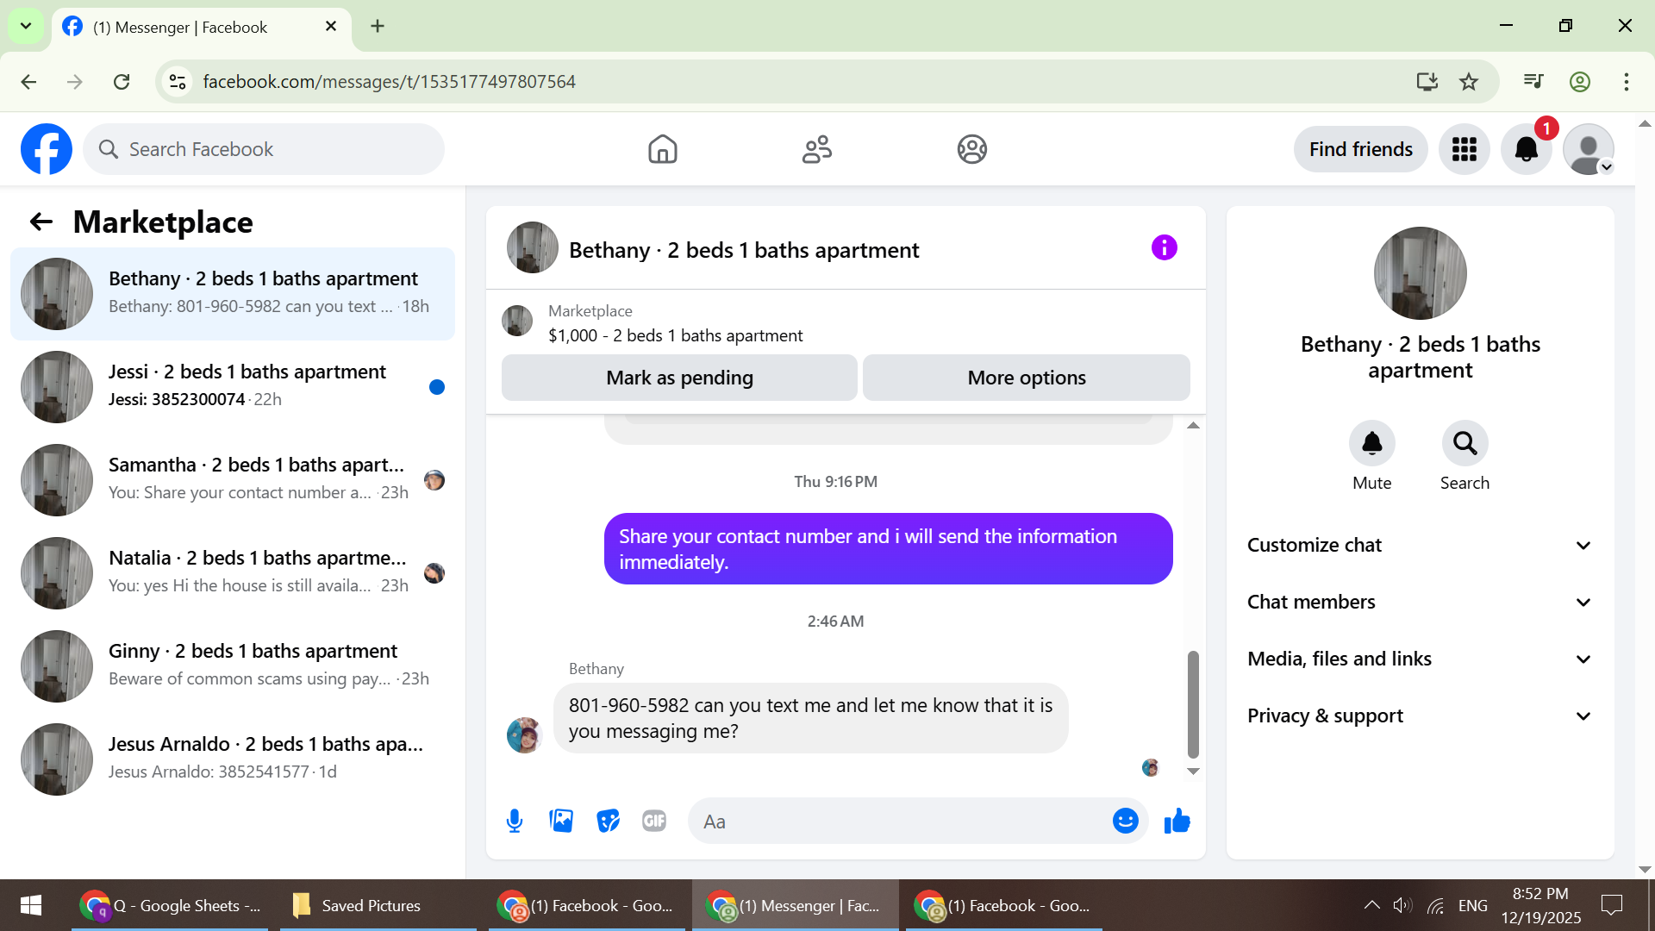The height and width of the screenshot is (931, 1655).
Task: Attach a photo using the image icon
Action: pos(561,821)
